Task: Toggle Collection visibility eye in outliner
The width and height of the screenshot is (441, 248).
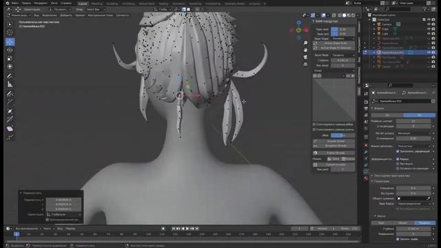Action: [x=429, y=19]
